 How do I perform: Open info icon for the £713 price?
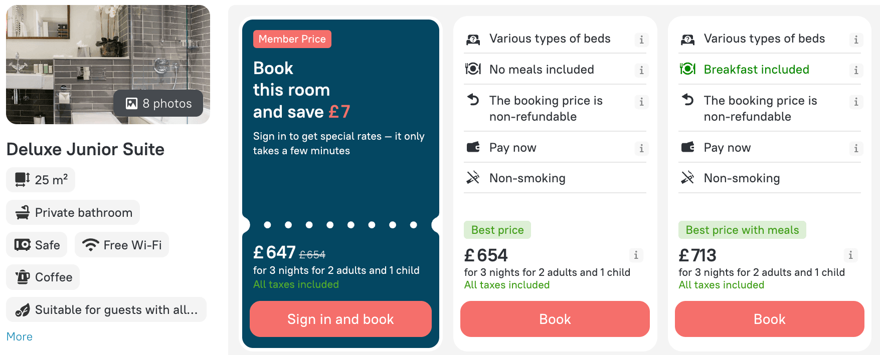point(850,255)
